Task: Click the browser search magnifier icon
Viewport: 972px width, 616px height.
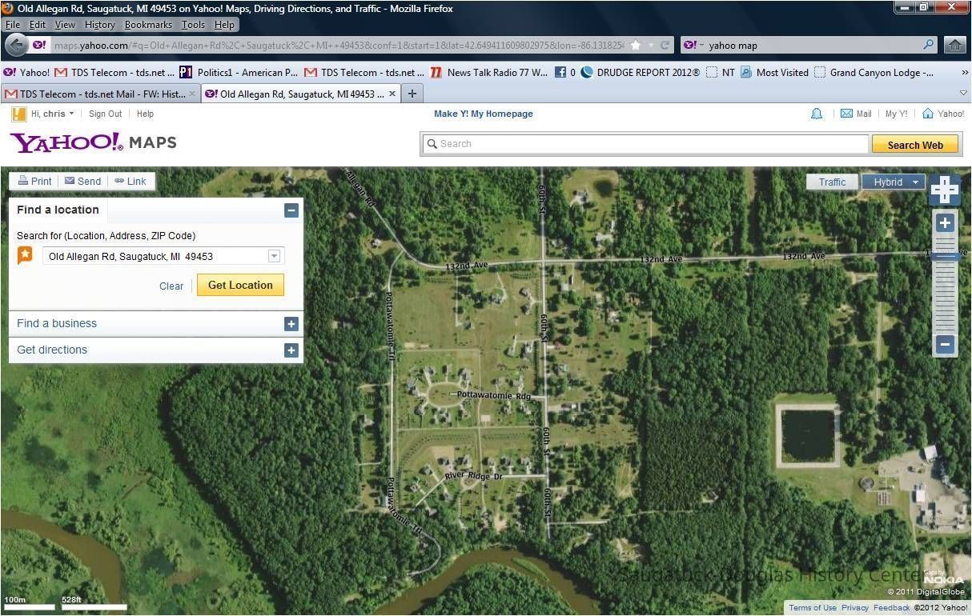Action: (x=929, y=45)
